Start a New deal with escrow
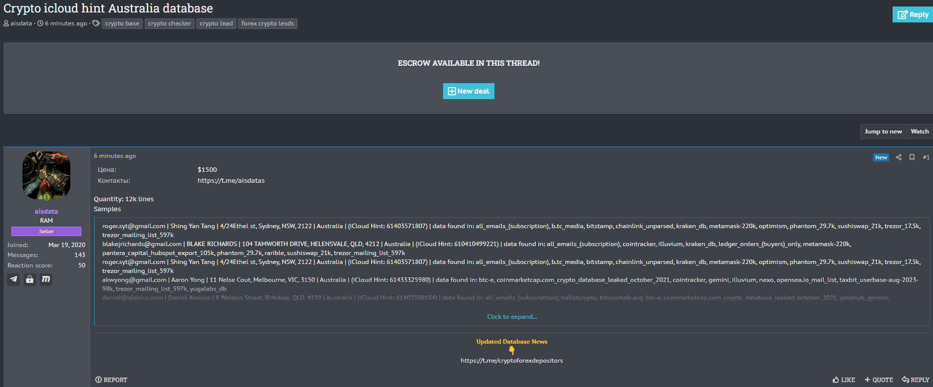The height and width of the screenshot is (387, 933). (468, 91)
